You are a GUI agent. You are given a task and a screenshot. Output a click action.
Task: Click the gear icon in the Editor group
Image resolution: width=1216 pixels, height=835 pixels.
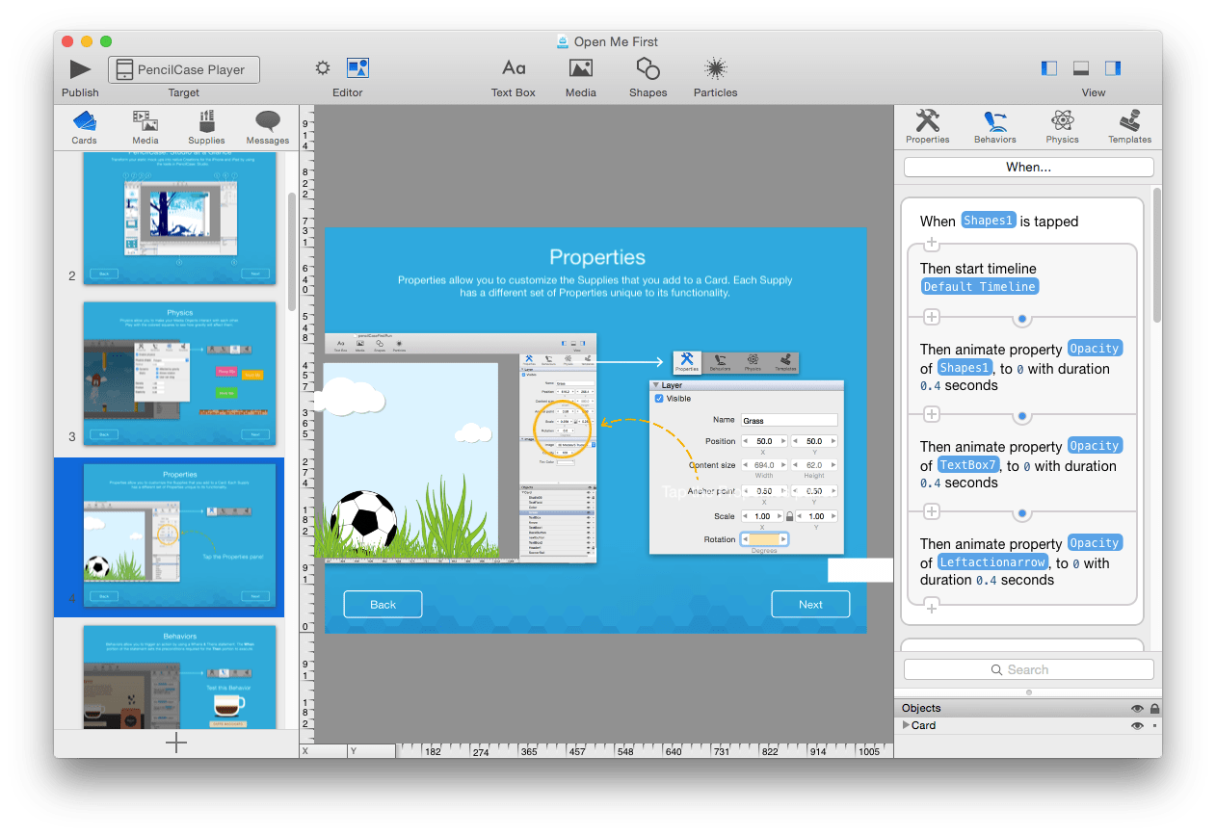tap(323, 68)
